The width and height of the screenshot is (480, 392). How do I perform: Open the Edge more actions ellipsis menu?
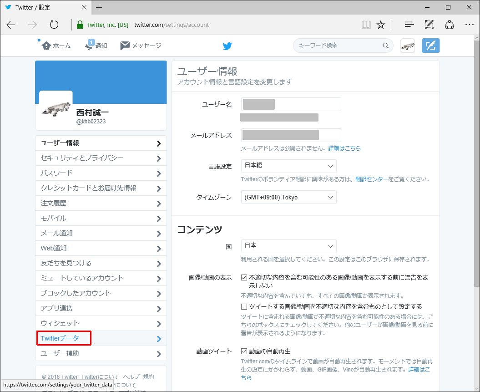click(x=469, y=25)
